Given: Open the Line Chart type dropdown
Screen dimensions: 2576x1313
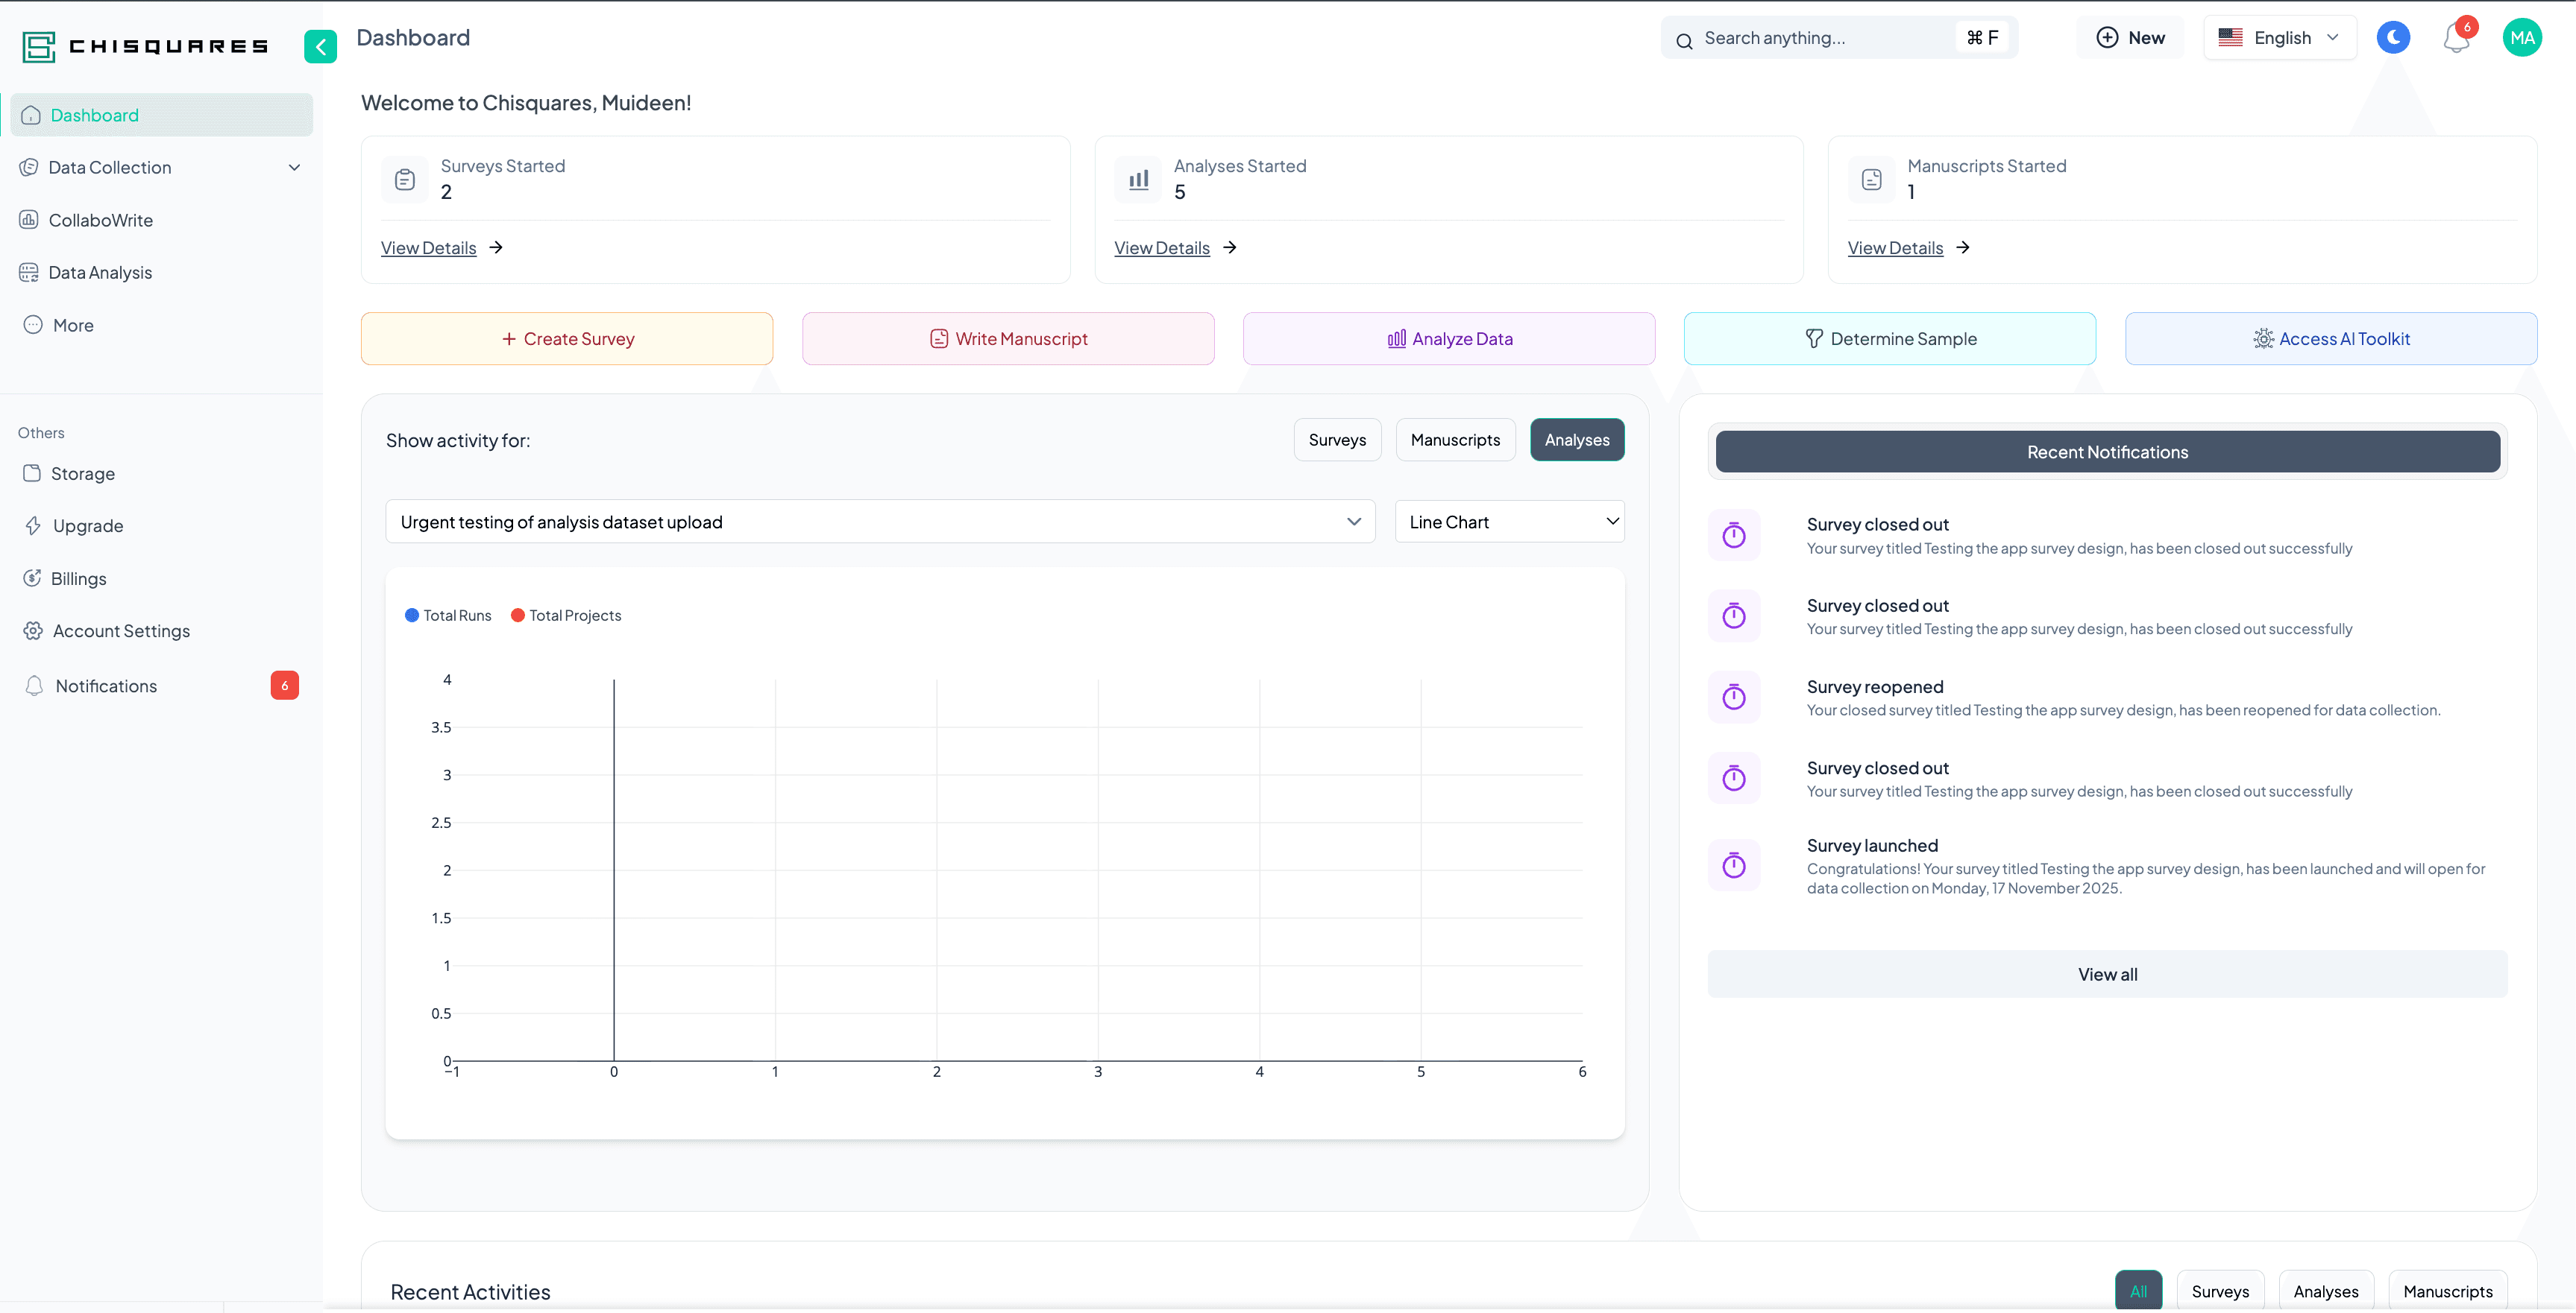Looking at the screenshot, I should [1509, 522].
